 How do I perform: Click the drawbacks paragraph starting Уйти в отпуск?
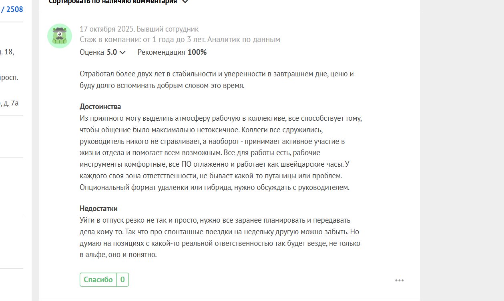click(219, 237)
